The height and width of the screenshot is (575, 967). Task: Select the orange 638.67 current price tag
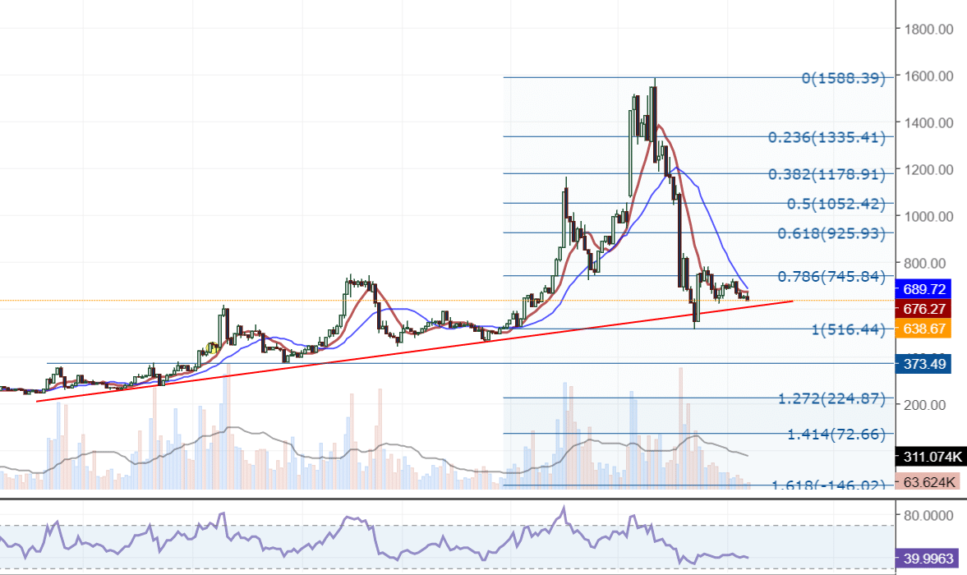926,329
